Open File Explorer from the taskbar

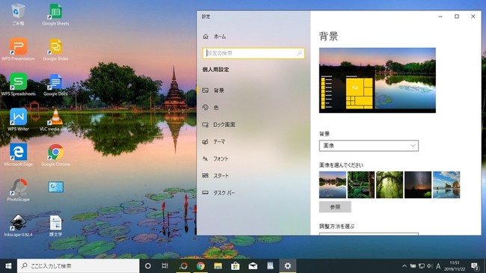pos(218,266)
